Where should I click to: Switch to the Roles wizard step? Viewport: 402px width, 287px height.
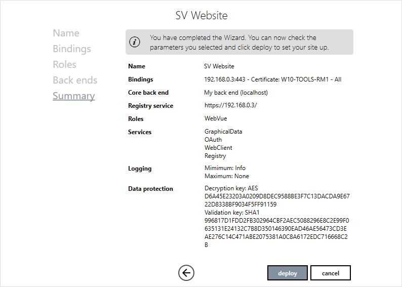click(x=64, y=65)
